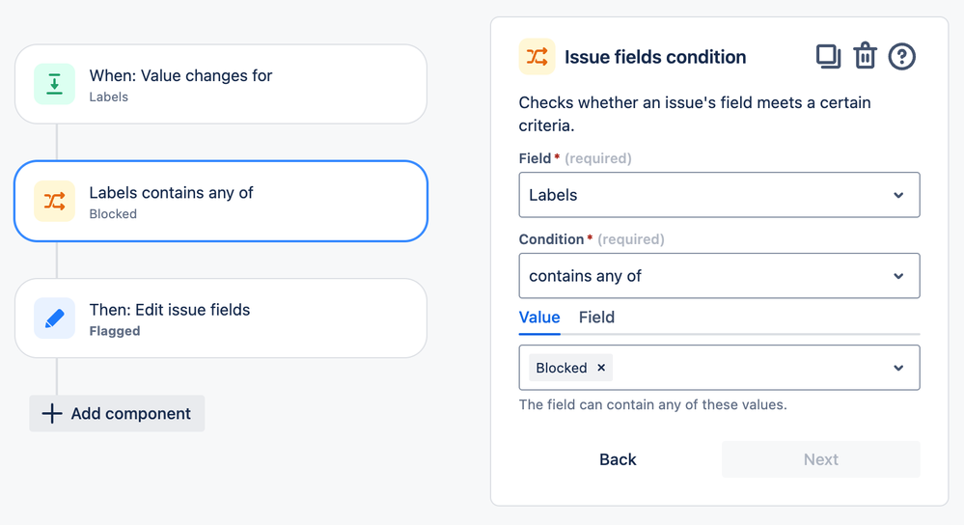Viewport: 964px width, 525px height.
Task: Click the plus icon beside Add component
Action: [x=52, y=413]
